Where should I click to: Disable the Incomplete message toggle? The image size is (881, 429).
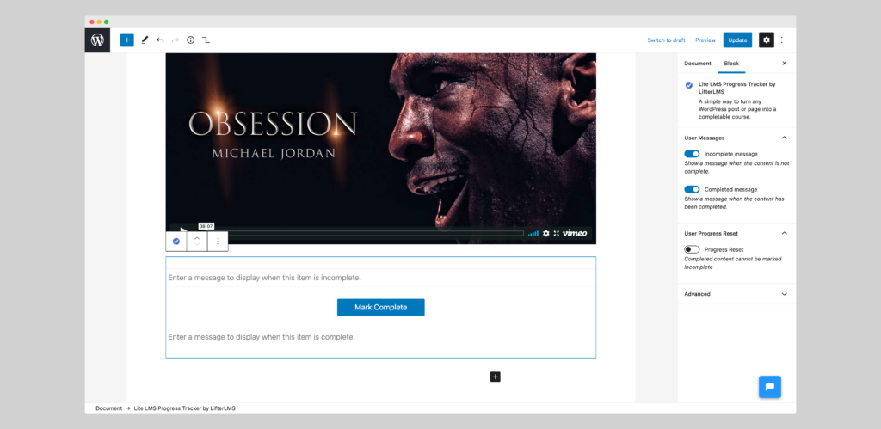[x=692, y=154]
